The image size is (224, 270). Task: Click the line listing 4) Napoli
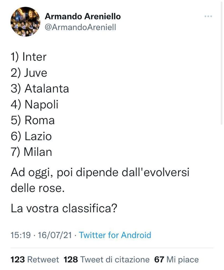tap(34, 105)
